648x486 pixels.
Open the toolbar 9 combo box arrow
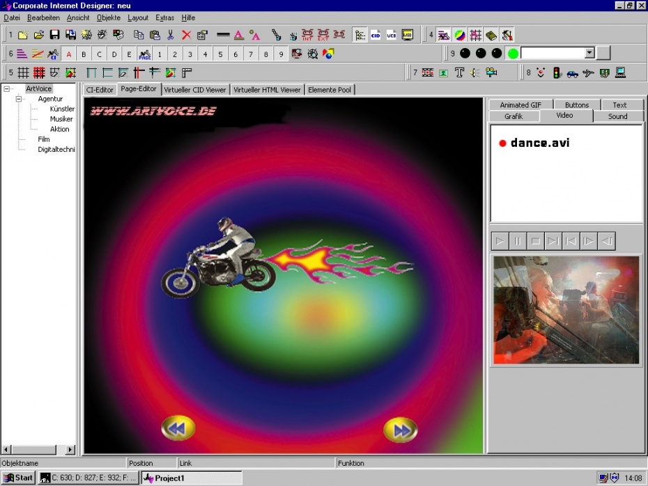click(x=589, y=53)
